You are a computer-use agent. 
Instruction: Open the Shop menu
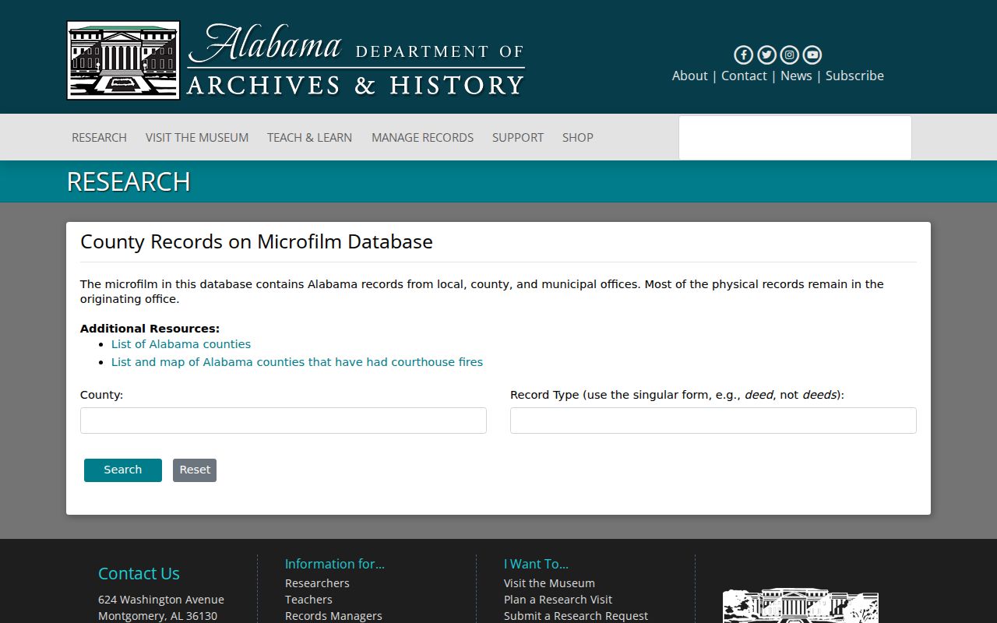click(578, 137)
